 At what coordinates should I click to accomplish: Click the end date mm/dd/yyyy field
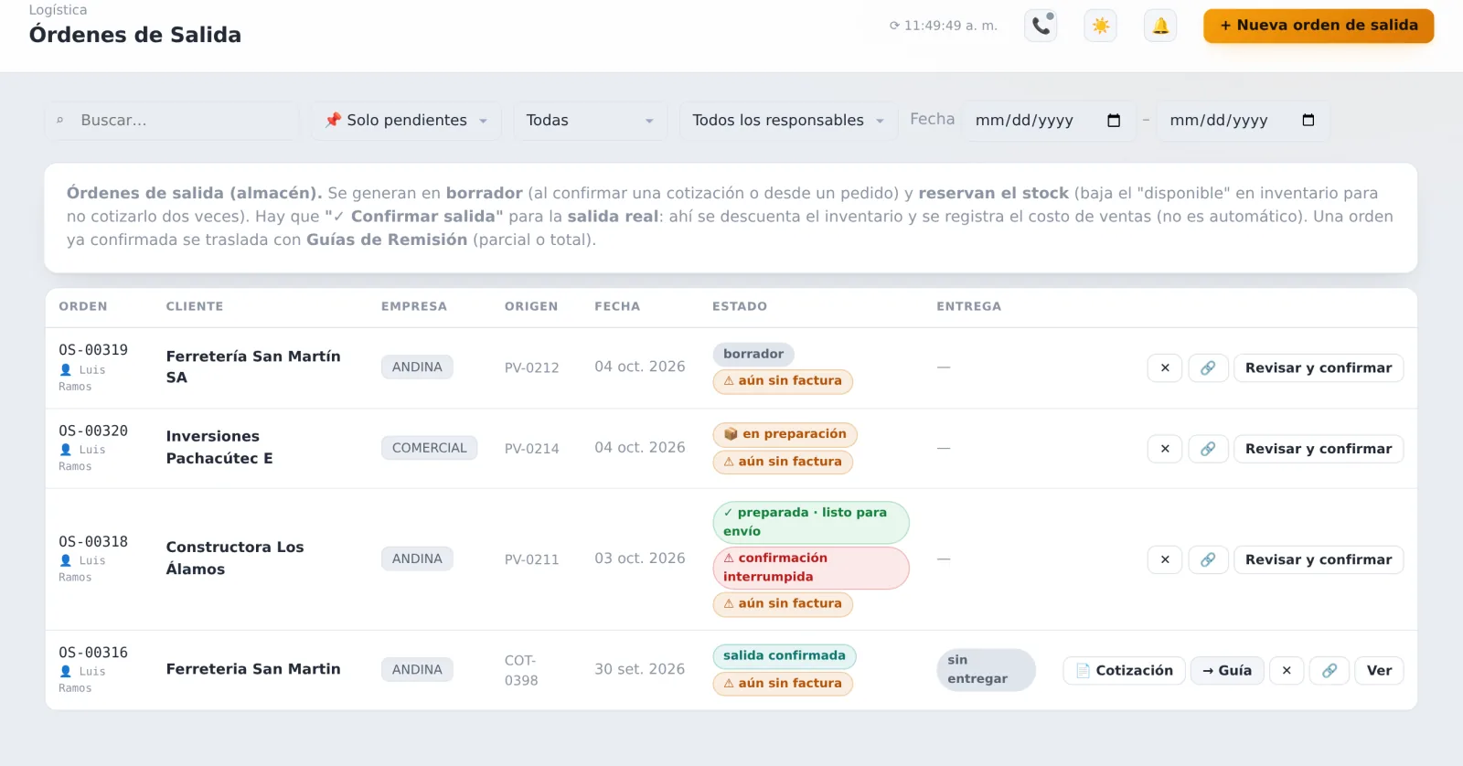1243,121
